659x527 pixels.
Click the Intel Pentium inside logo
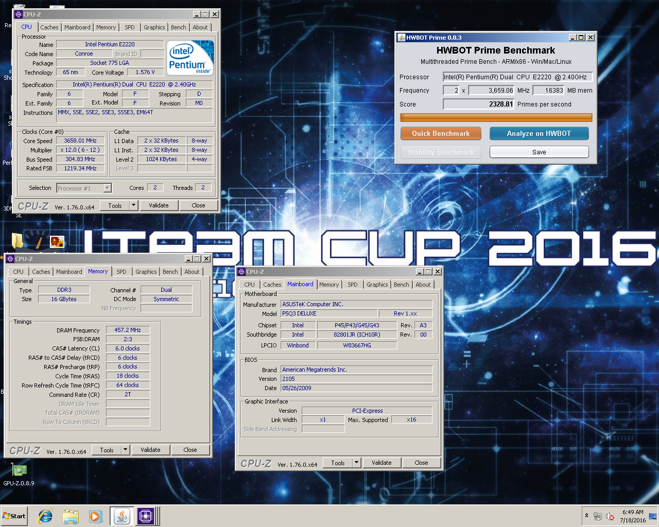coord(190,58)
